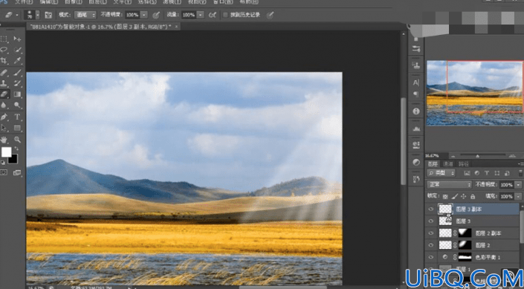Image resolution: width=524 pixels, height=289 pixels.
Task: Open the Character panel icon in dock
Action: [416, 82]
